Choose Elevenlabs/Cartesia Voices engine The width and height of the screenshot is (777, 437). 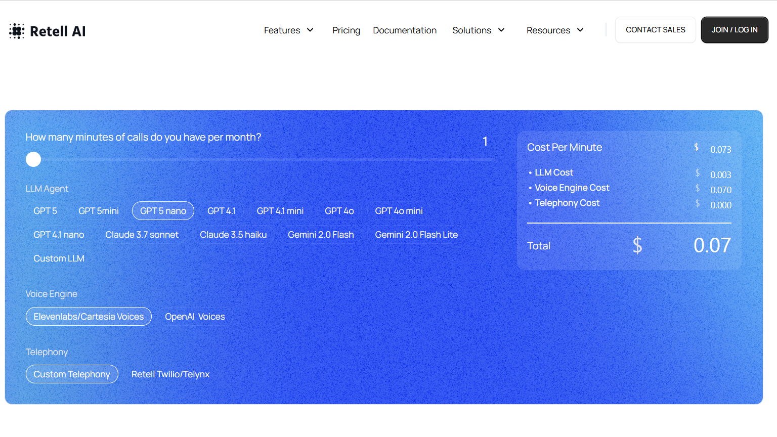tap(89, 317)
